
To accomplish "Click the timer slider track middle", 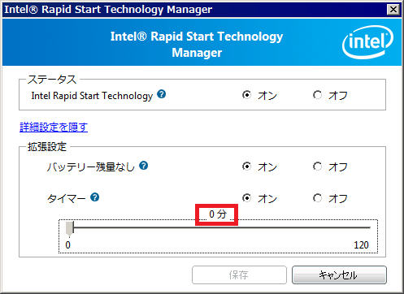I will coord(222,227).
